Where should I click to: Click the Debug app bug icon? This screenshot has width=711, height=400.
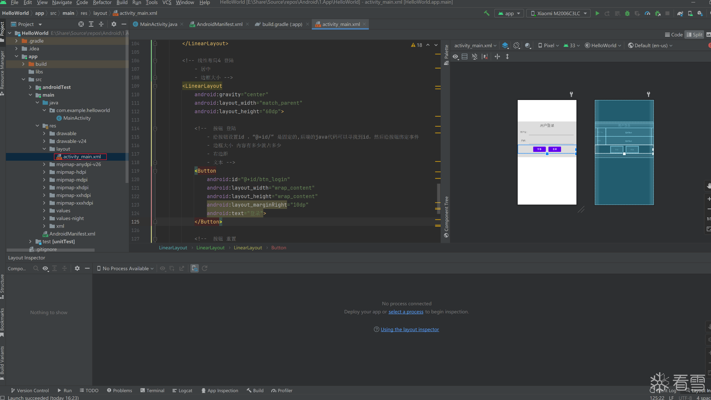pyautogui.click(x=627, y=13)
